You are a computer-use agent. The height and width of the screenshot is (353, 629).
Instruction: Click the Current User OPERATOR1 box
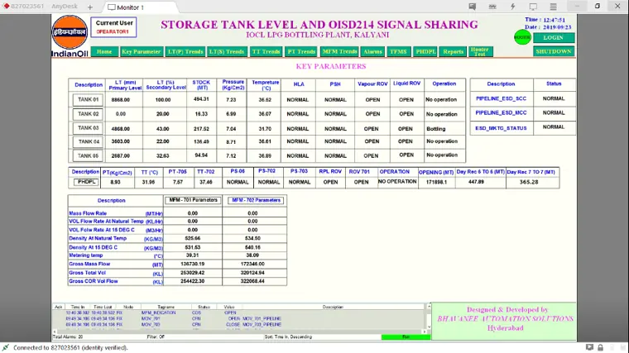tap(113, 27)
